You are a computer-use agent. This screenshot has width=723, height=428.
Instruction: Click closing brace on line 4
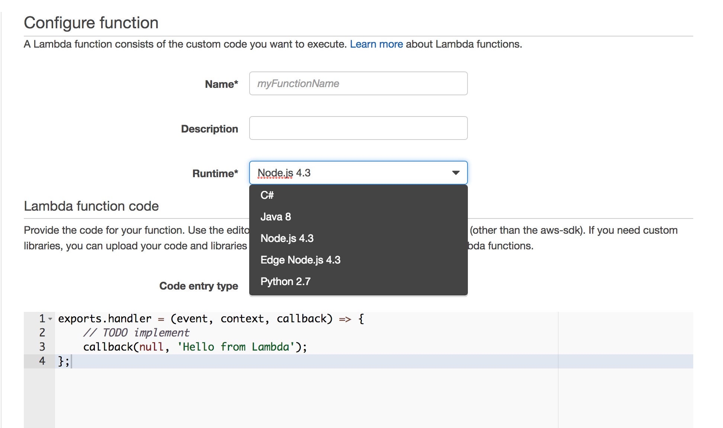[x=63, y=361]
